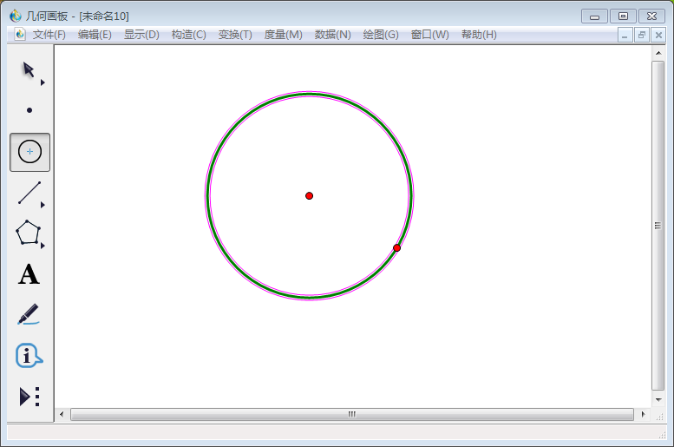Open the 变换(T) menu
Image resolution: width=674 pixels, height=447 pixels.
click(235, 35)
